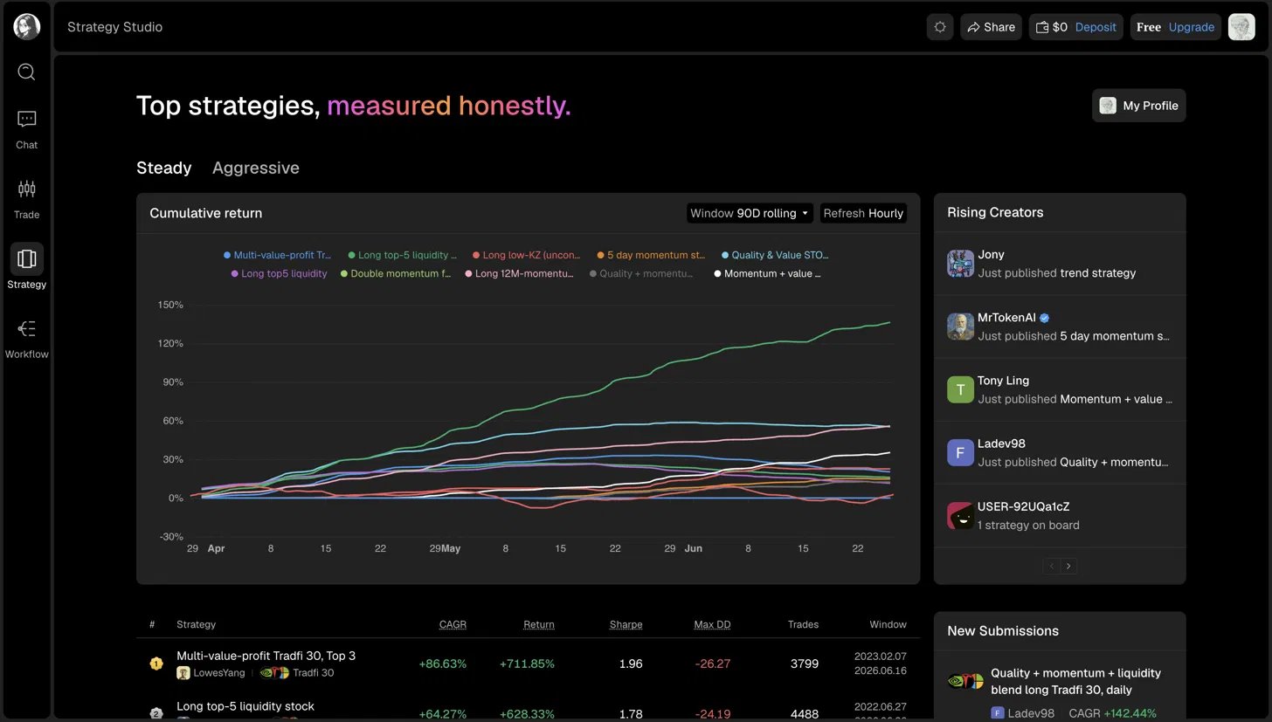Change the Refresh Hourly setting

tap(863, 213)
